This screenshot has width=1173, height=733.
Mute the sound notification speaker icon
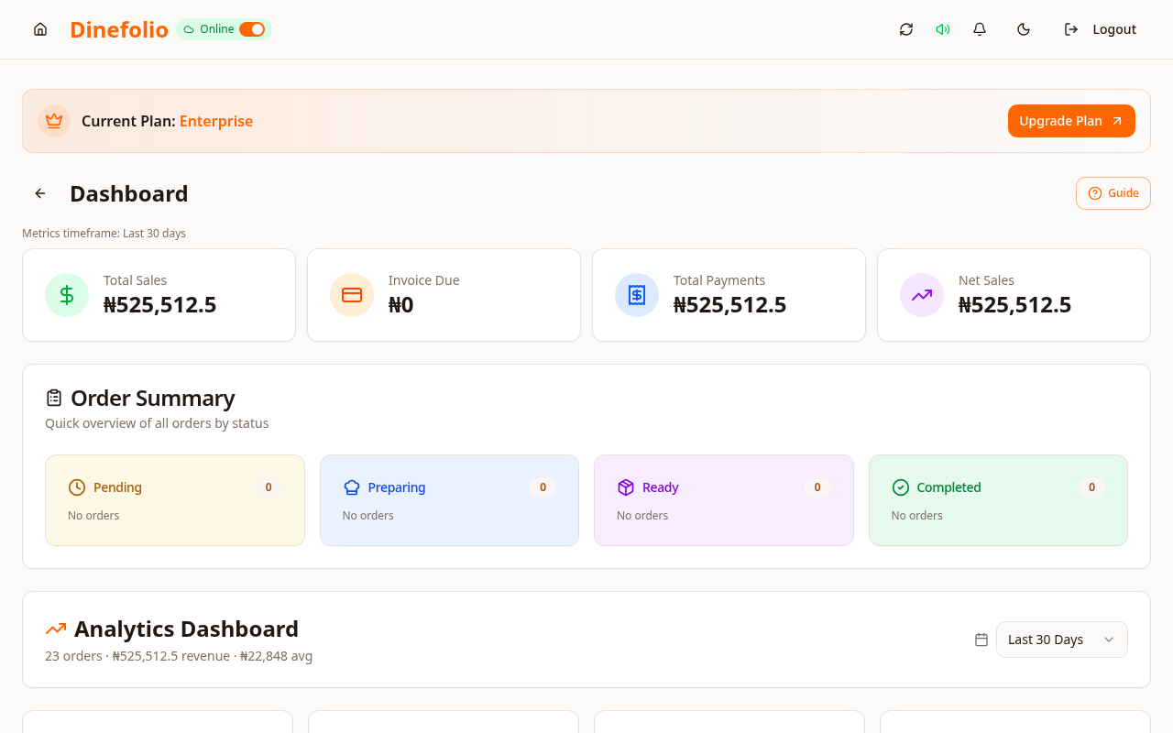tap(942, 29)
